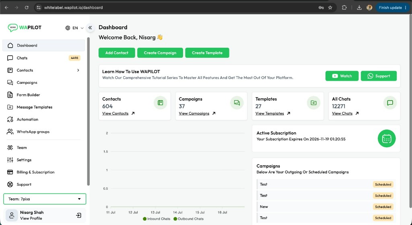Click the green calendar subscription icon
Viewport: 412px width, 225px height.
[387, 138]
